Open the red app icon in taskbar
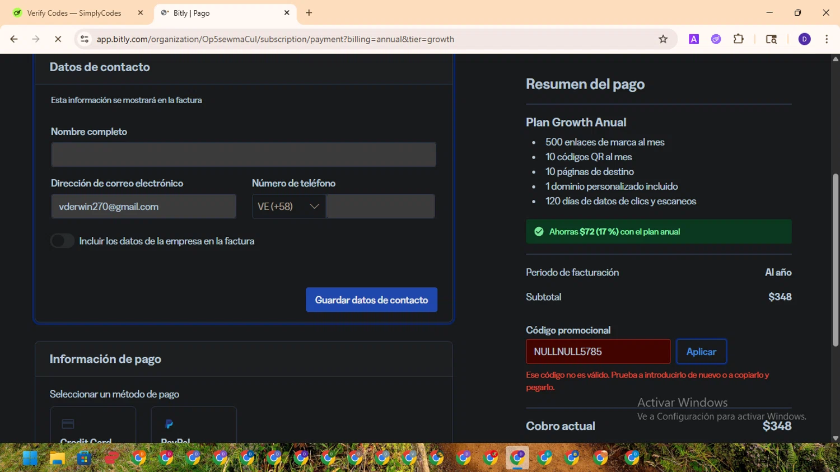The width and height of the screenshot is (840, 472). [111, 458]
